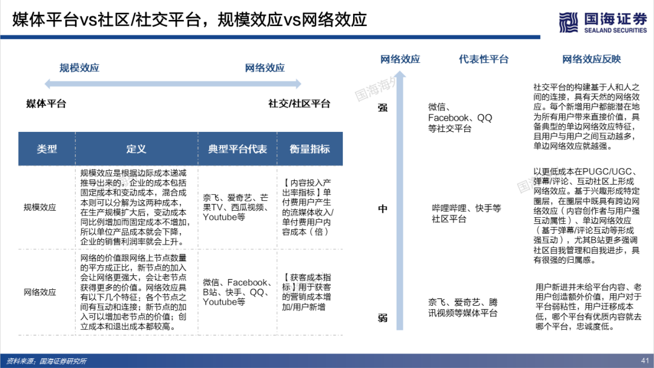Image resolution: width=654 pixels, height=368 pixels.
Task: Click 哔哩哔哩、快手等社区平台 text
Action: 466,214
